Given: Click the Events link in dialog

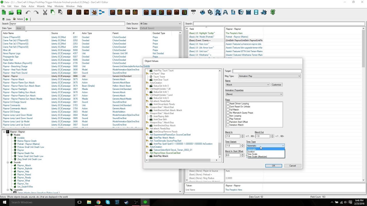Looking at the screenshot, I should [147, 66].
